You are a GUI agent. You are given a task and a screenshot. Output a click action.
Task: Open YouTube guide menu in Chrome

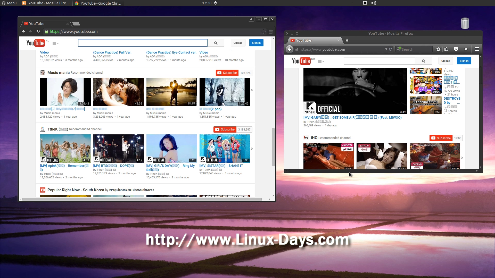[x=55, y=44]
